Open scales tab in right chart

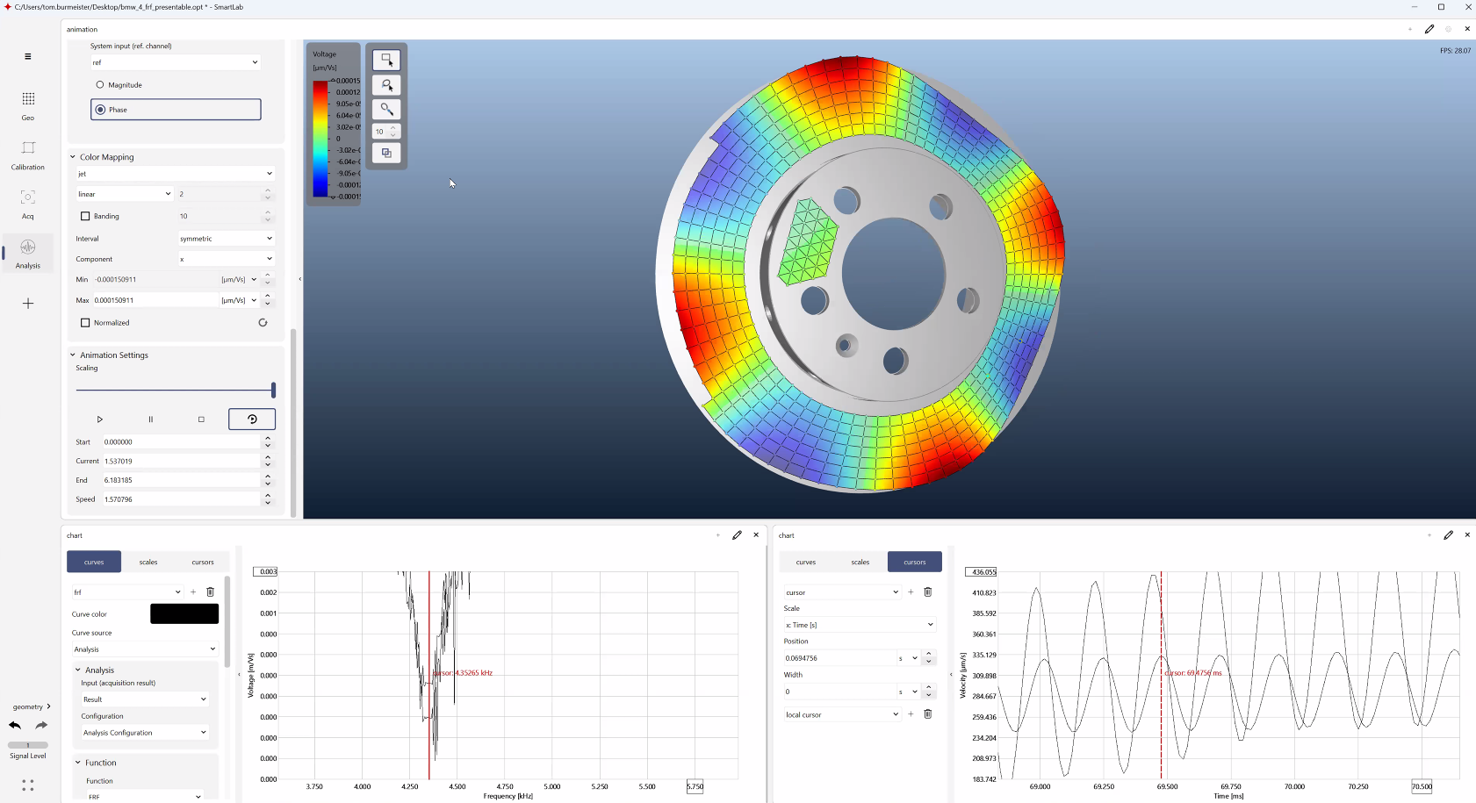(x=860, y=562)
